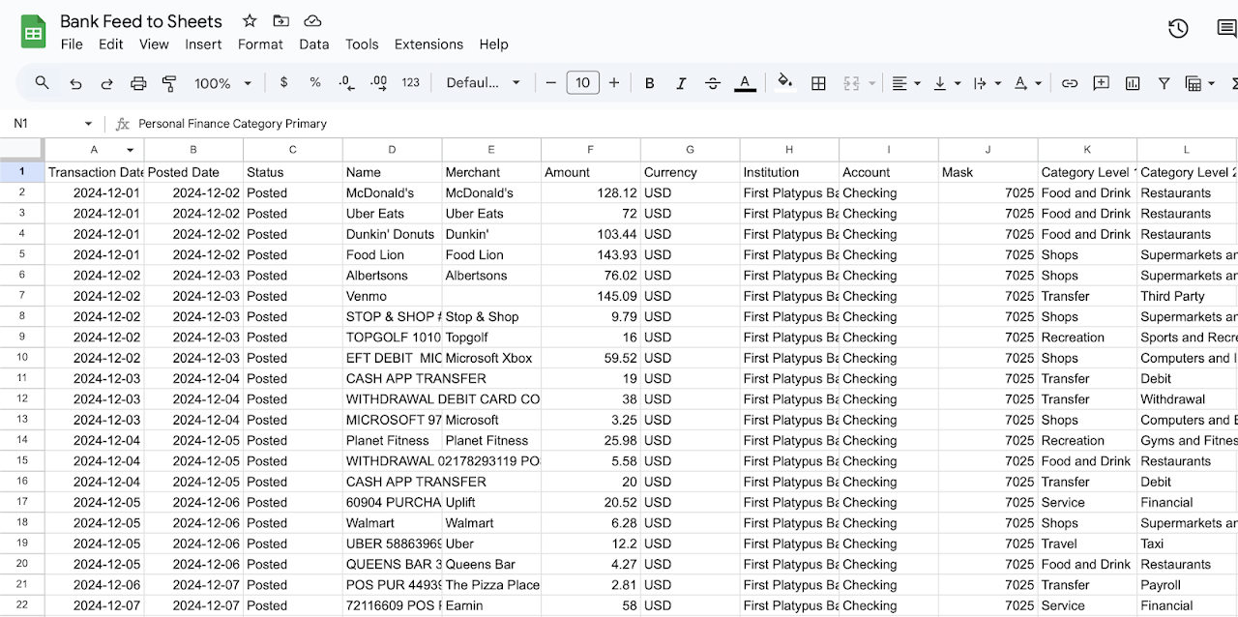Toggle italic formatting
Image resolution: width=1238 pixels, height=617 pixels.
click(x=681, y=83)
